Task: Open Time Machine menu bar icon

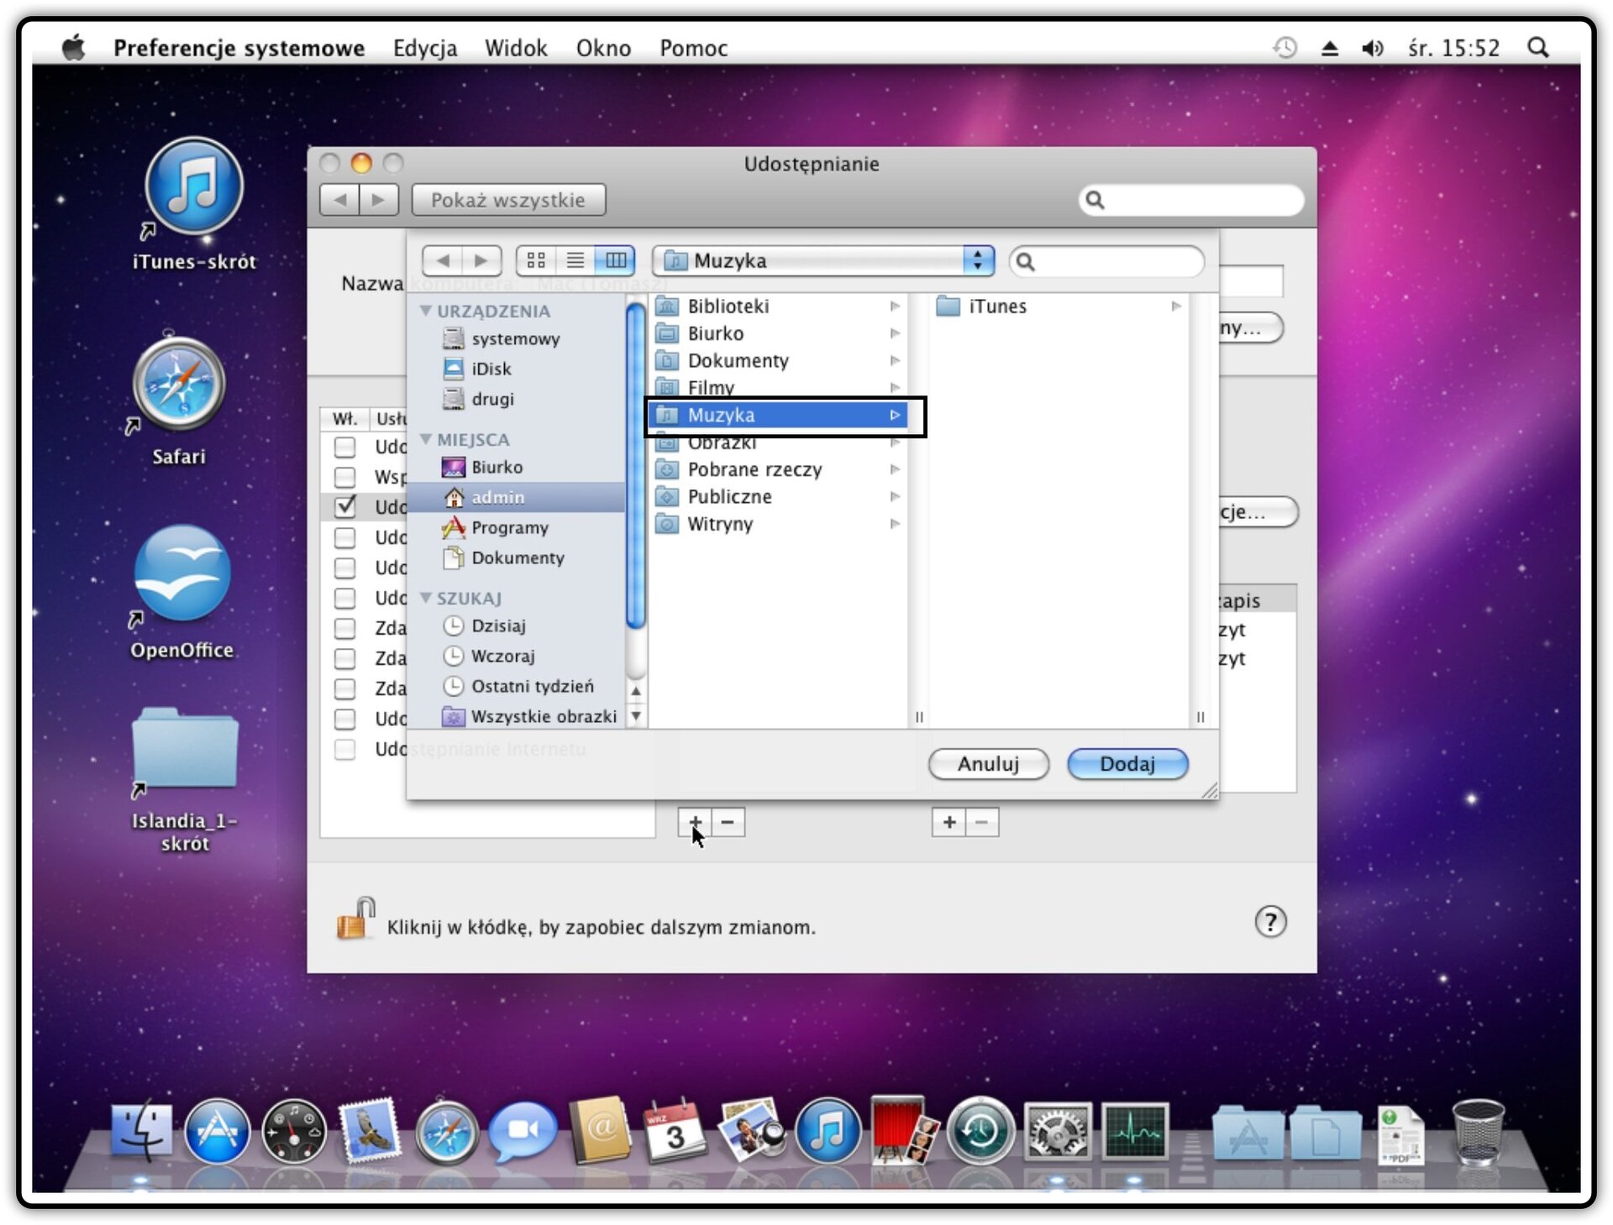Action: [x=1285, y=48]
